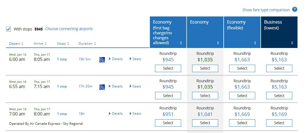Sort flights by Stops arrows icon
Screen dimensions: 306x133
point(68,44)
